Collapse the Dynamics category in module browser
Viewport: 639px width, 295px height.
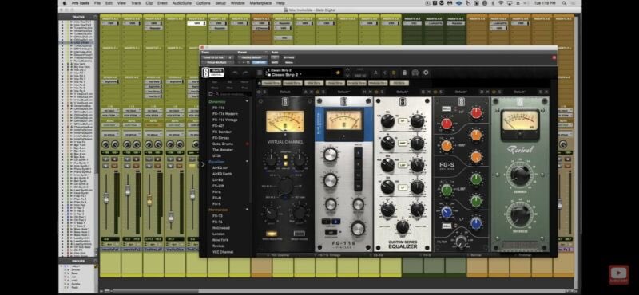click(x=247, y=101)
